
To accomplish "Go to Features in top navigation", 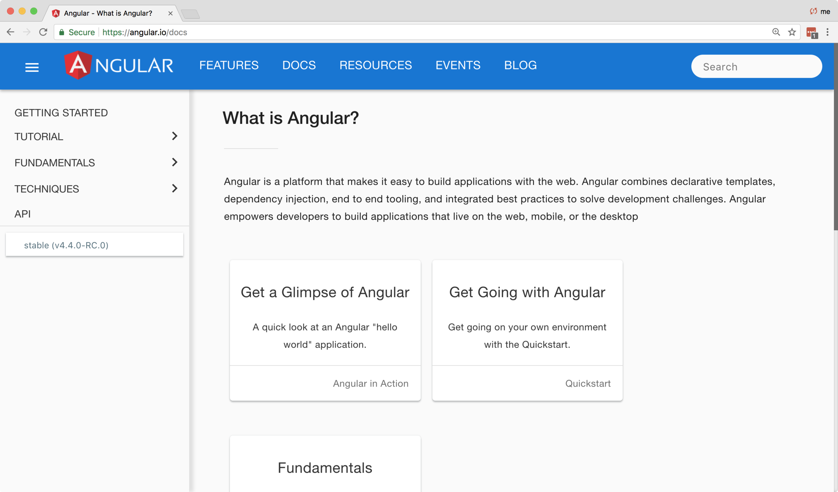I will pos(229,65).
